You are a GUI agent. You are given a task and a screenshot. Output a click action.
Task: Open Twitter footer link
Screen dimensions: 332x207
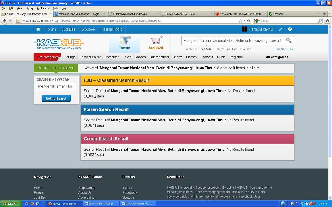point(127,188)
